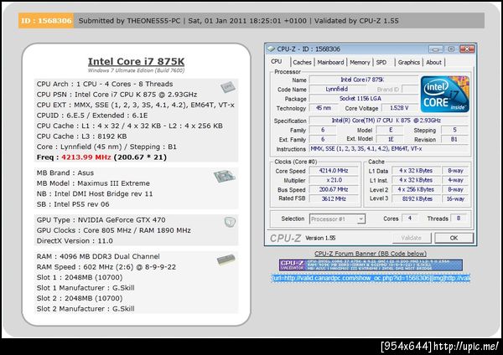Click the Cores count field

410,219
